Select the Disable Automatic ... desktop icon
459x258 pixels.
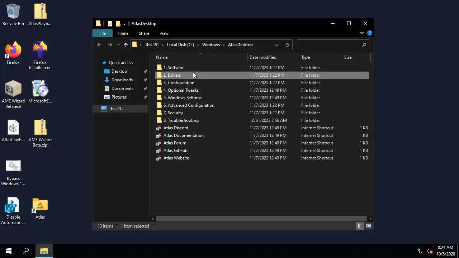coord(13,211)
